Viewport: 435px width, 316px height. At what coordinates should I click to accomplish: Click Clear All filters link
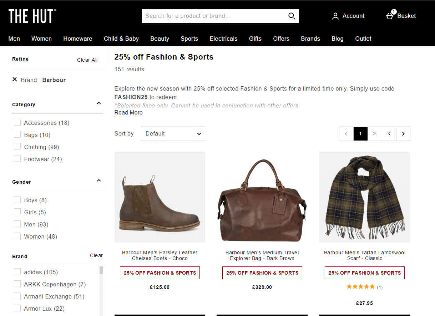[x=87, y=60]
